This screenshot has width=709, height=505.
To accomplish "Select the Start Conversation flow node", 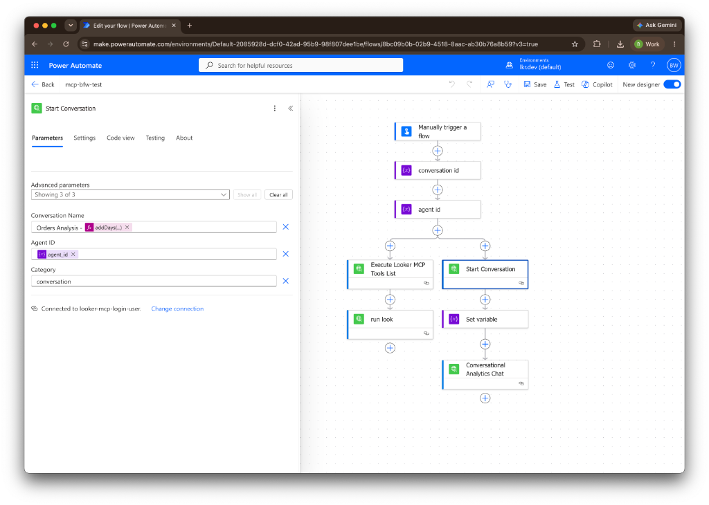I will coord(485,274).
